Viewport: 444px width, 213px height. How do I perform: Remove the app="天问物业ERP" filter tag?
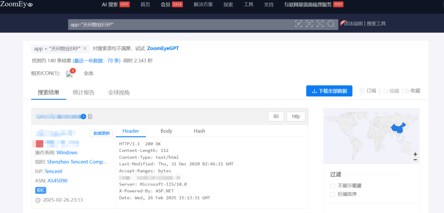85,48
